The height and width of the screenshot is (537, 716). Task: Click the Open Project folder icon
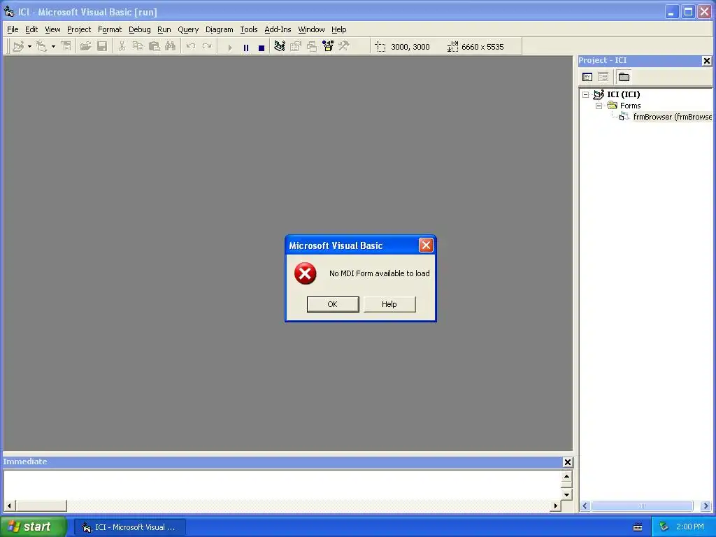(85, 46)
